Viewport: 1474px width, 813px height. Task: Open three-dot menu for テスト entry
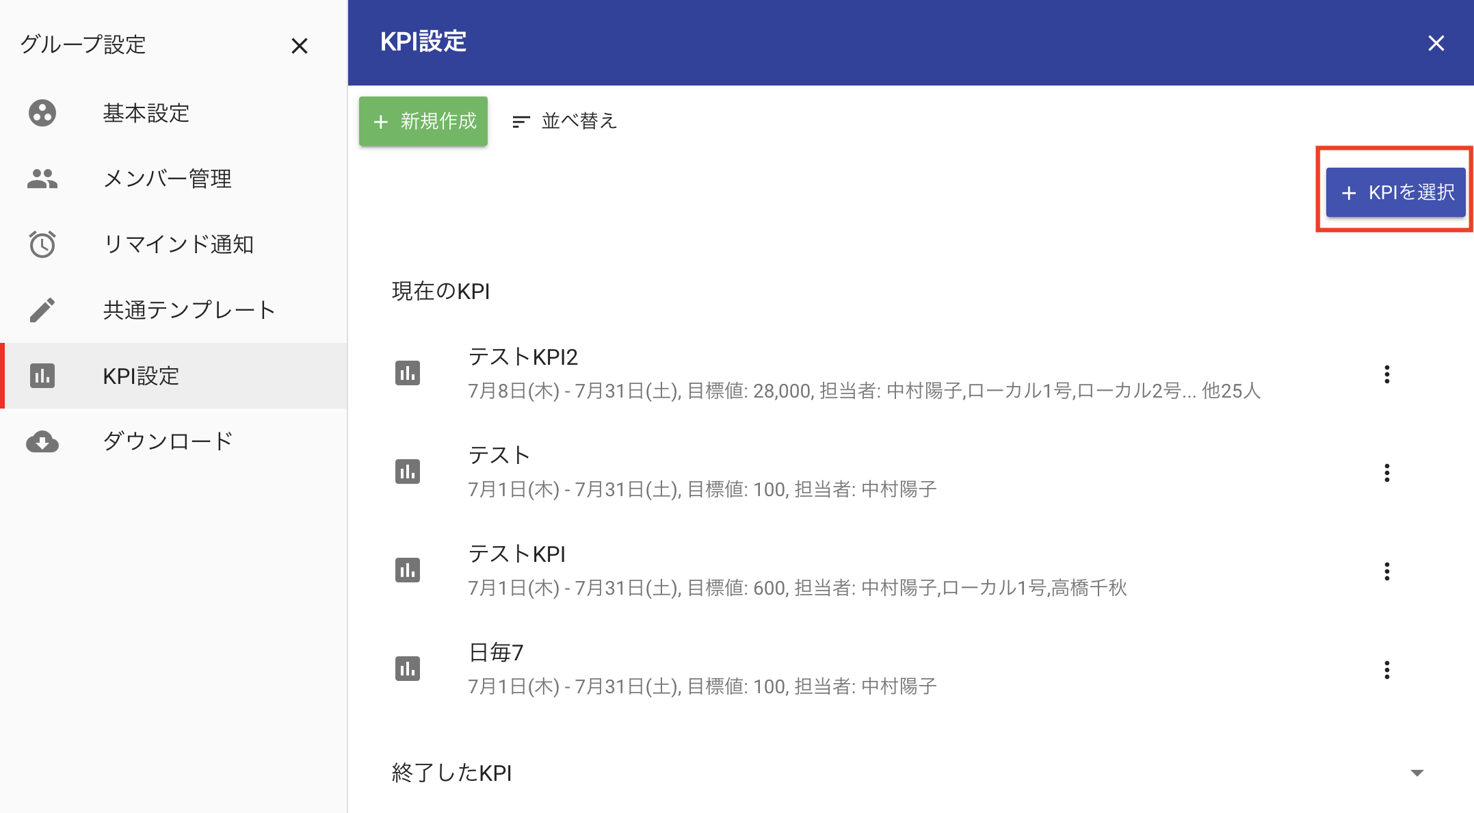pyautogui.click(x=1387, y=473)
